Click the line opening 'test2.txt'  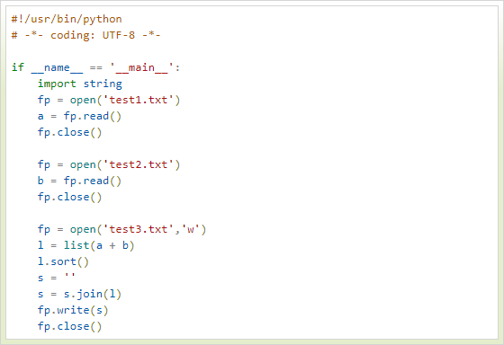click(x=109, y=164)
